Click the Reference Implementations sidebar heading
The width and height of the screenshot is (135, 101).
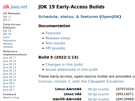pos(15,53)
